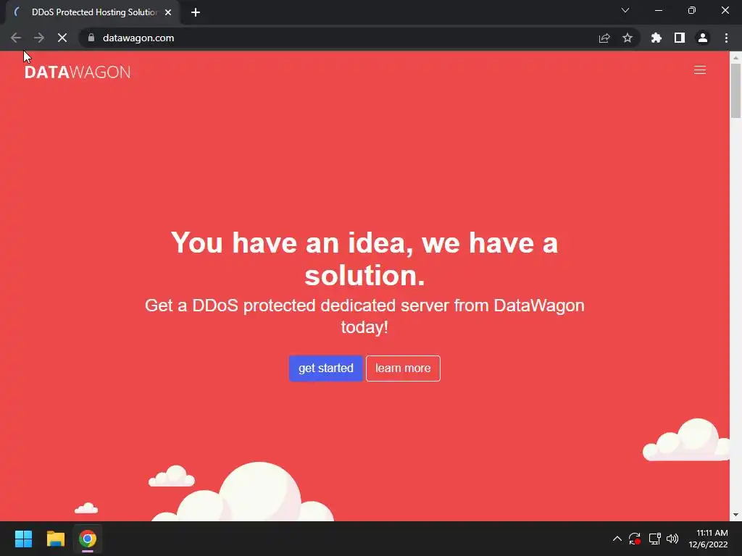Screen dimensions: 742x556
Task: Show hidden system tray icons
Action: [617, 539]
